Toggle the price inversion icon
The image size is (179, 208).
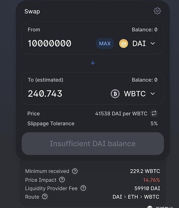154,113
